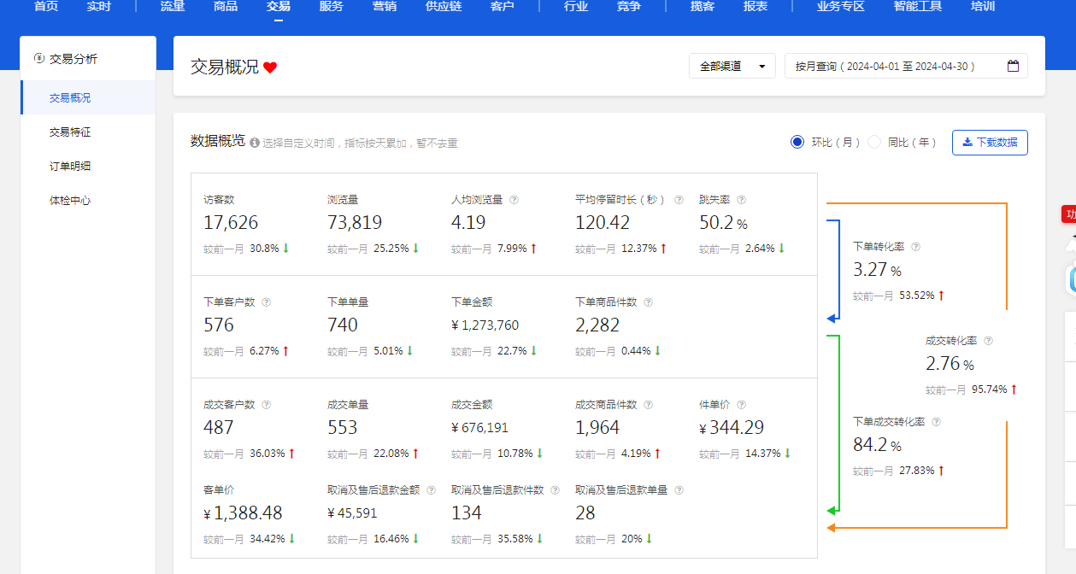Click the 下单单量 value 740
This screenshot has height=574, width=1076.
point(343,325)
